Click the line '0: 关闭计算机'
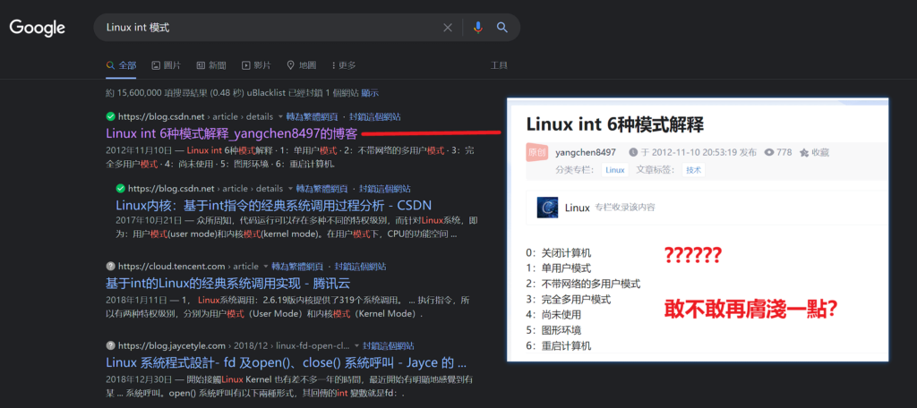The image size is (917, 408). (559, 253)
